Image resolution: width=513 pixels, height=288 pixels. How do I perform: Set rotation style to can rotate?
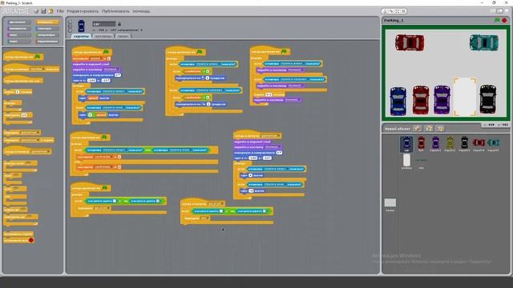[70, 22]
